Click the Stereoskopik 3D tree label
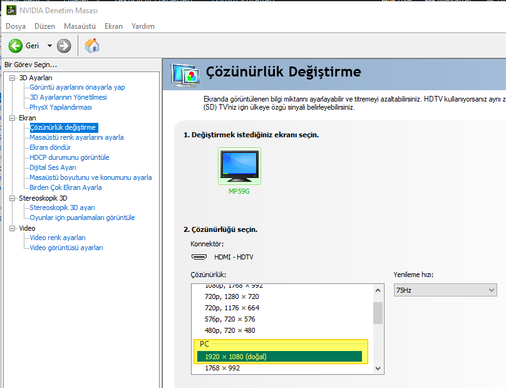506x388 pixels. click(x=43, y=198)
